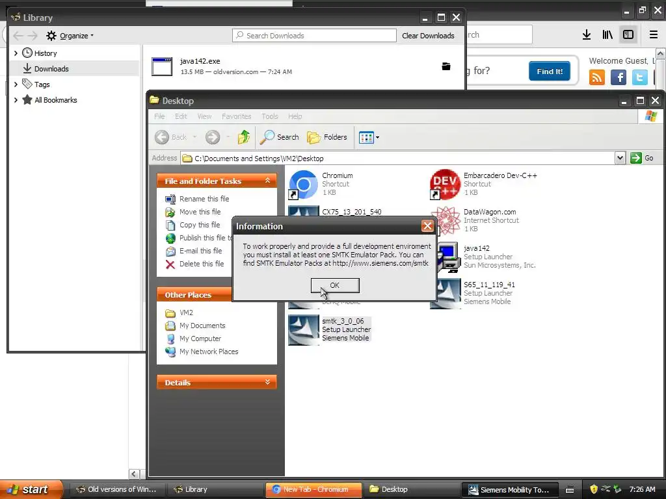Screen dimensions: 666x499
Task: Click the CX75_13_201_540 file name
Action: click(x=352, y=212)
